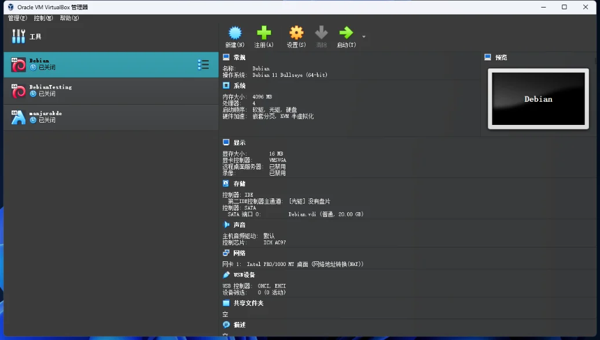The height and width of the screenshot is (340, 600).
Task: Click the Description (描述) section header
Action: click(240, 325)
